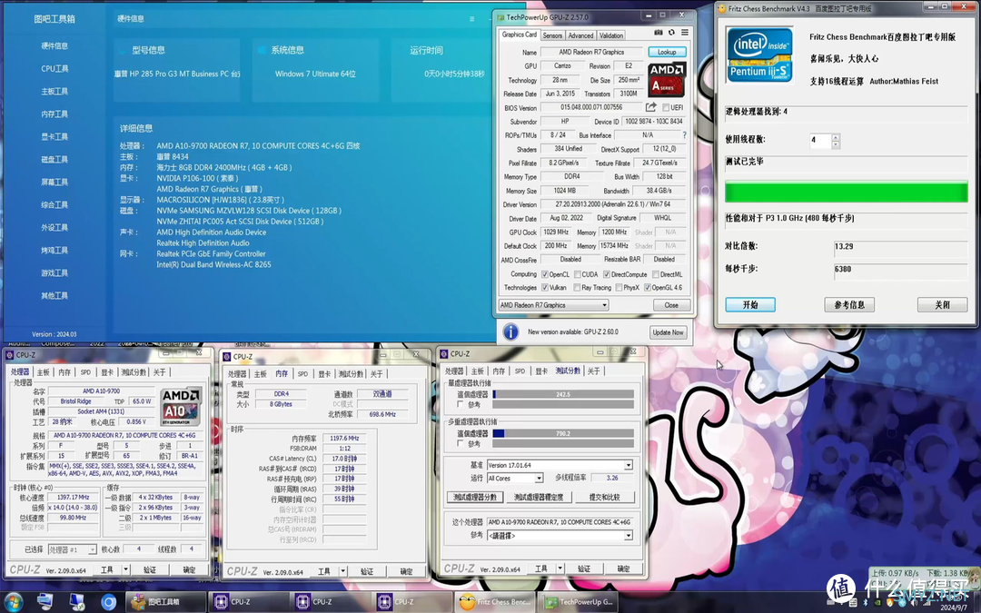981x613 pixels.
Task: Open the AMD Radeon R7 Graphics GPU selector dropdown
Action: (554, 305)
